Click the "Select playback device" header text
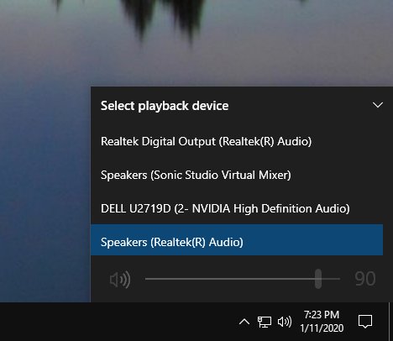 coord(165,106)
